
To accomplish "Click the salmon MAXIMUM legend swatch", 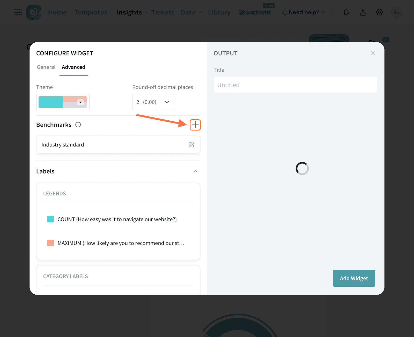I will (51, 243).
